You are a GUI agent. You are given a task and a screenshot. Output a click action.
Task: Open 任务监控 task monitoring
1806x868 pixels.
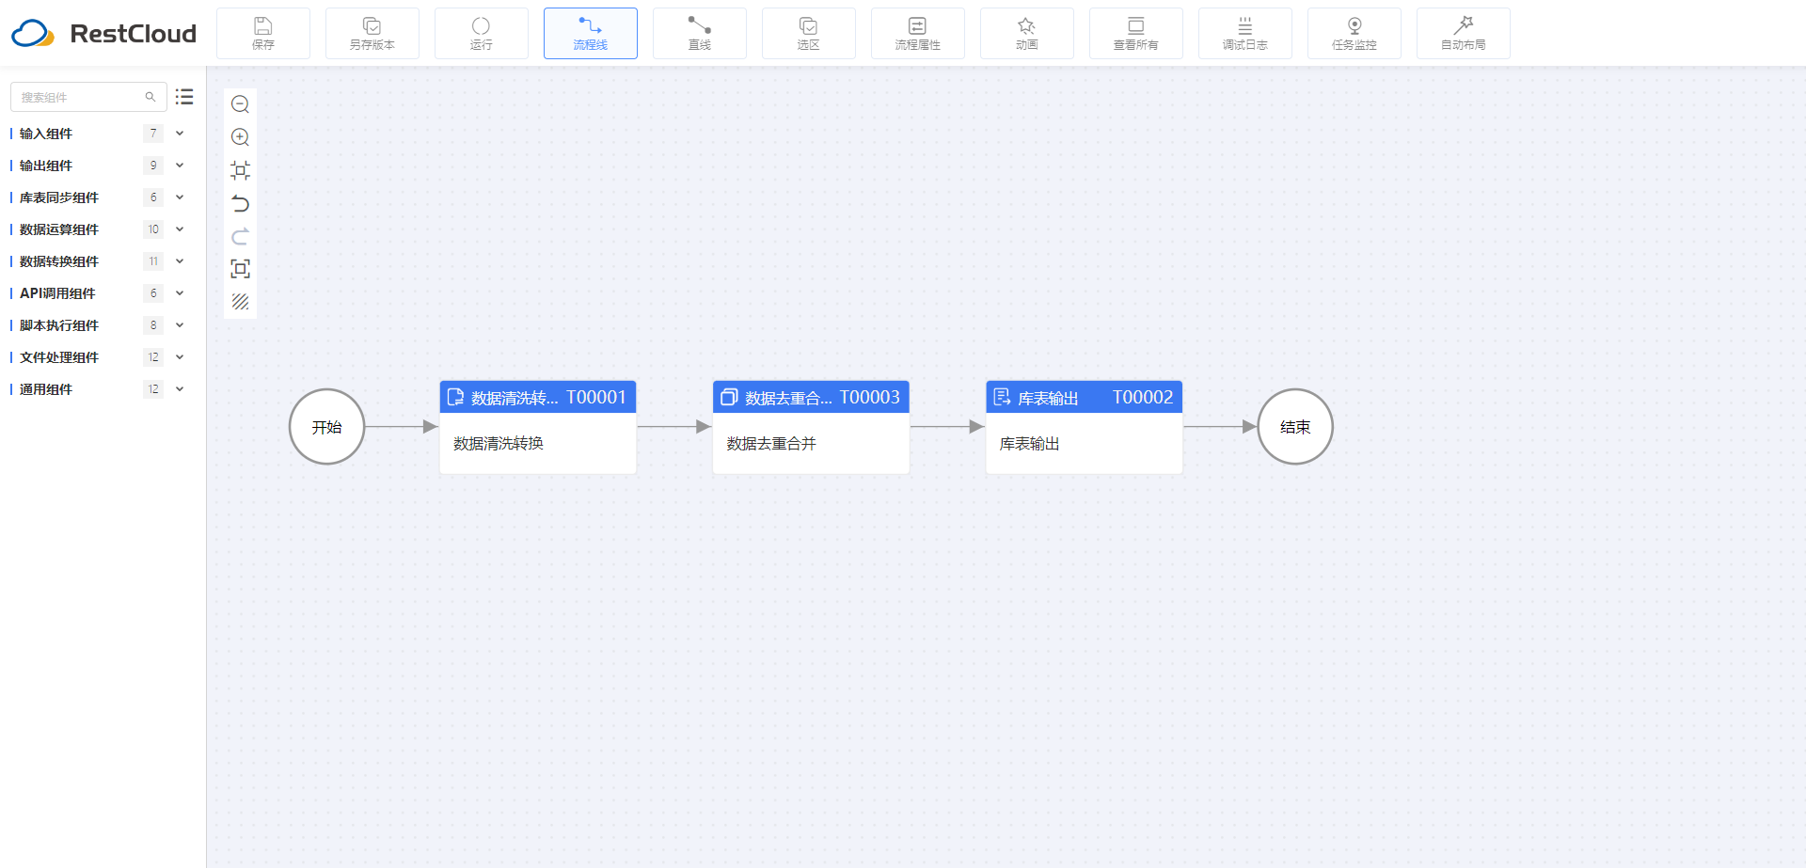pos(1354,34)
